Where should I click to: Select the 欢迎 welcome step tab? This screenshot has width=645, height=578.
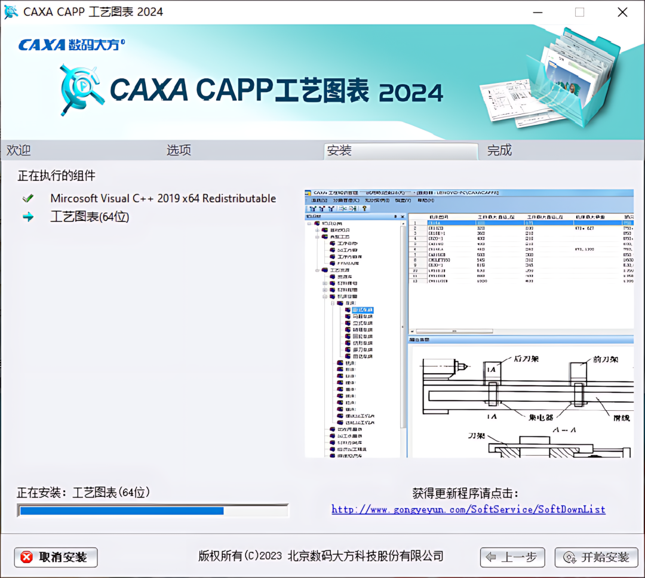coord(19,150)
